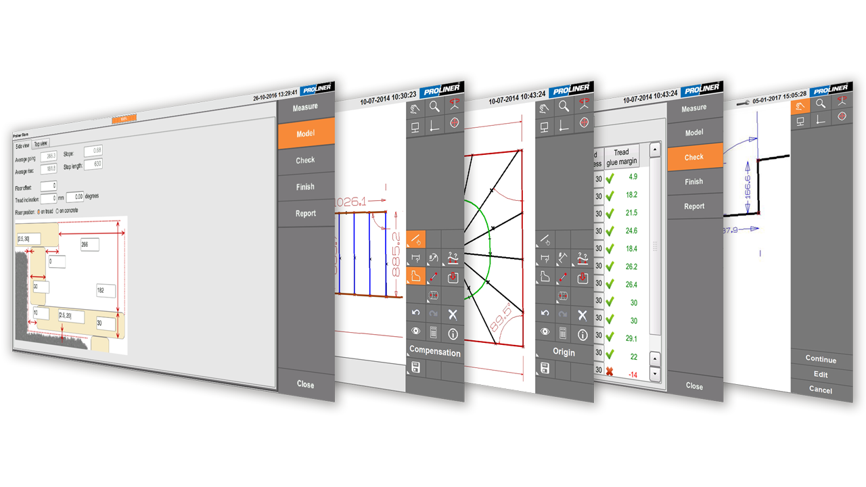
Task: Click Cancel in the 05-01-2017 panel
Action: (x=821, y=390)
